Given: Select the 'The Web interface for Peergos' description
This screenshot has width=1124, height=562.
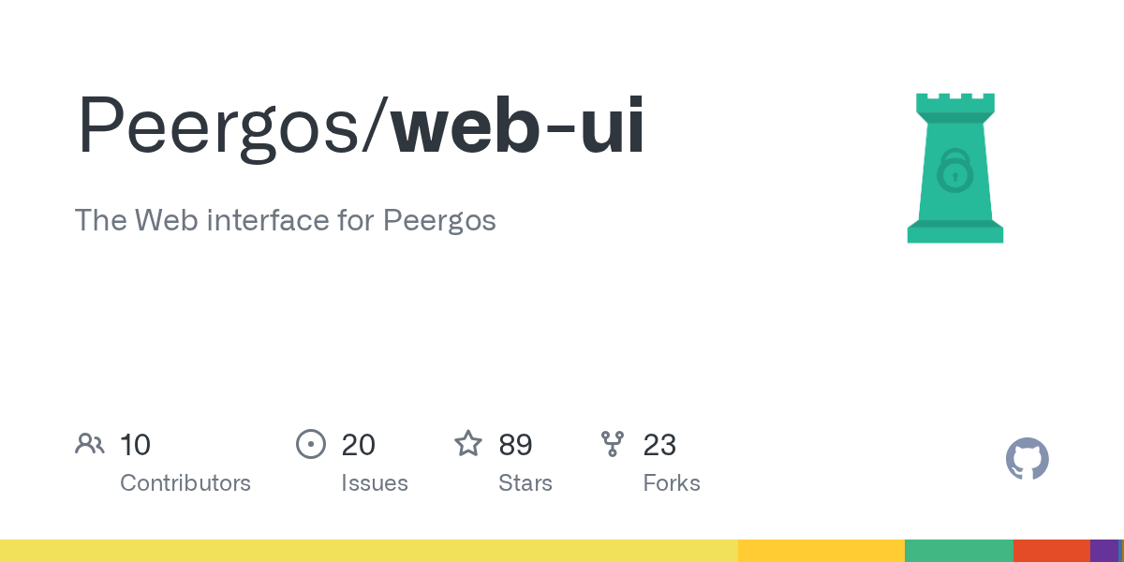Looking at the screenshot, I should click(x=285, y=221).
